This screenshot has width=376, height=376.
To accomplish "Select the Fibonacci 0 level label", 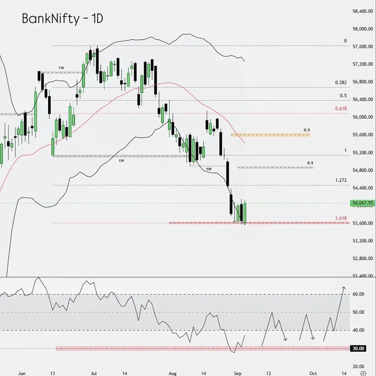I will pyautogui.click(x=345, y=41).
